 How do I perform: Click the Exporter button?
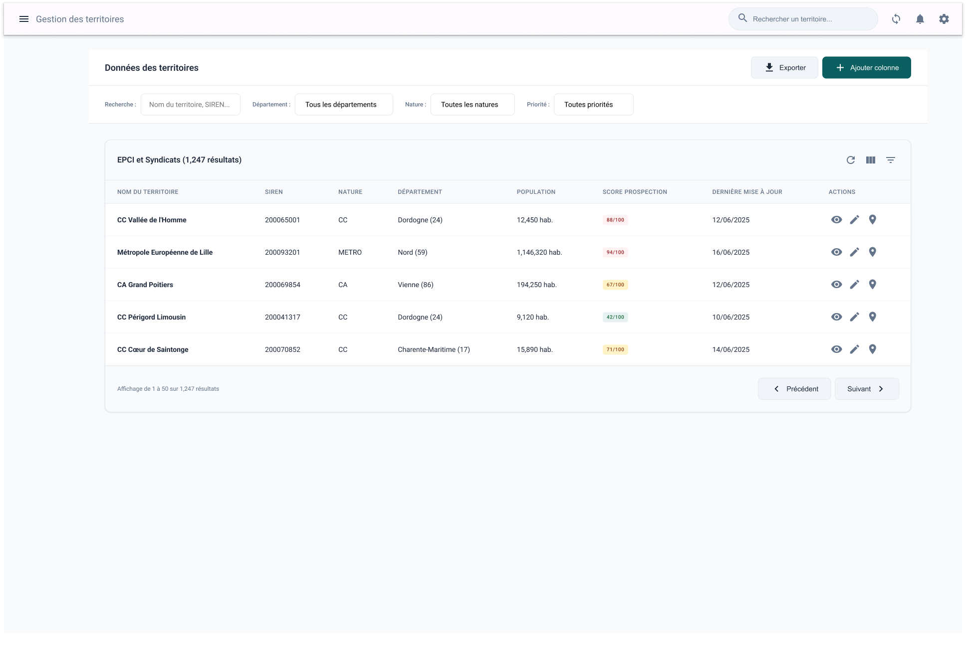[784, 68]
